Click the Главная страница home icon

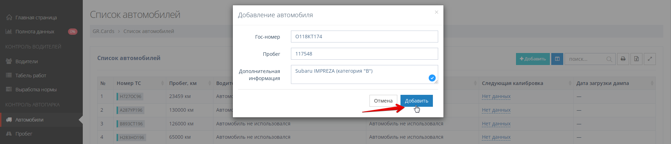click(9, 17)
